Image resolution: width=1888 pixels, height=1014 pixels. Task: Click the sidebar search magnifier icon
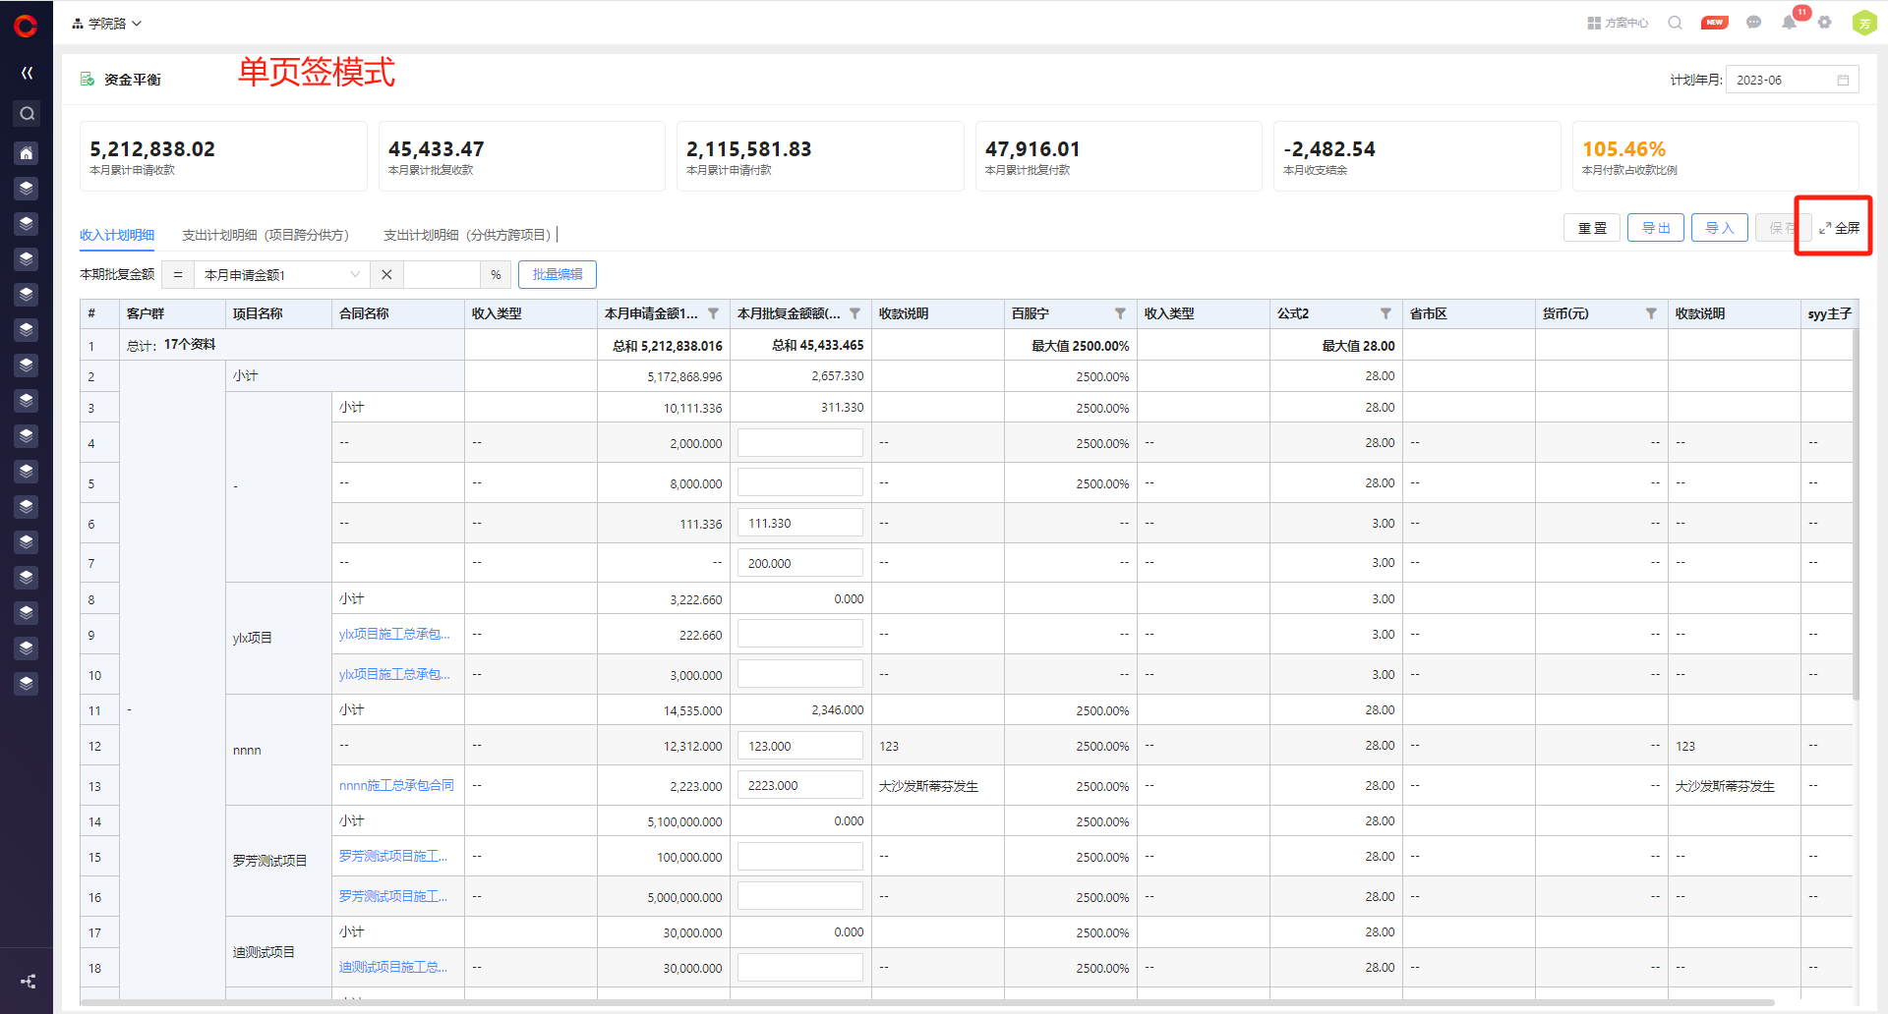27,114
